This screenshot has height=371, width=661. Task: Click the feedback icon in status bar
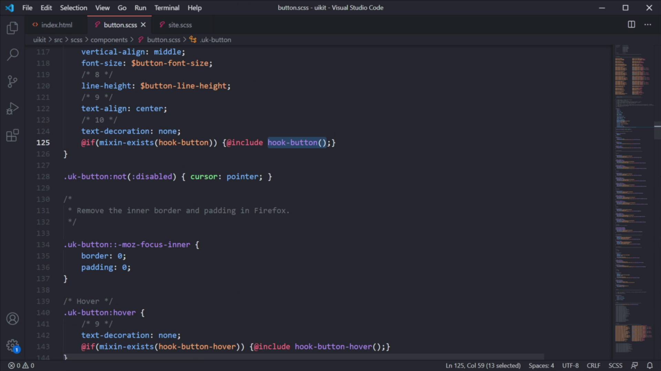(x=634, y=366)
